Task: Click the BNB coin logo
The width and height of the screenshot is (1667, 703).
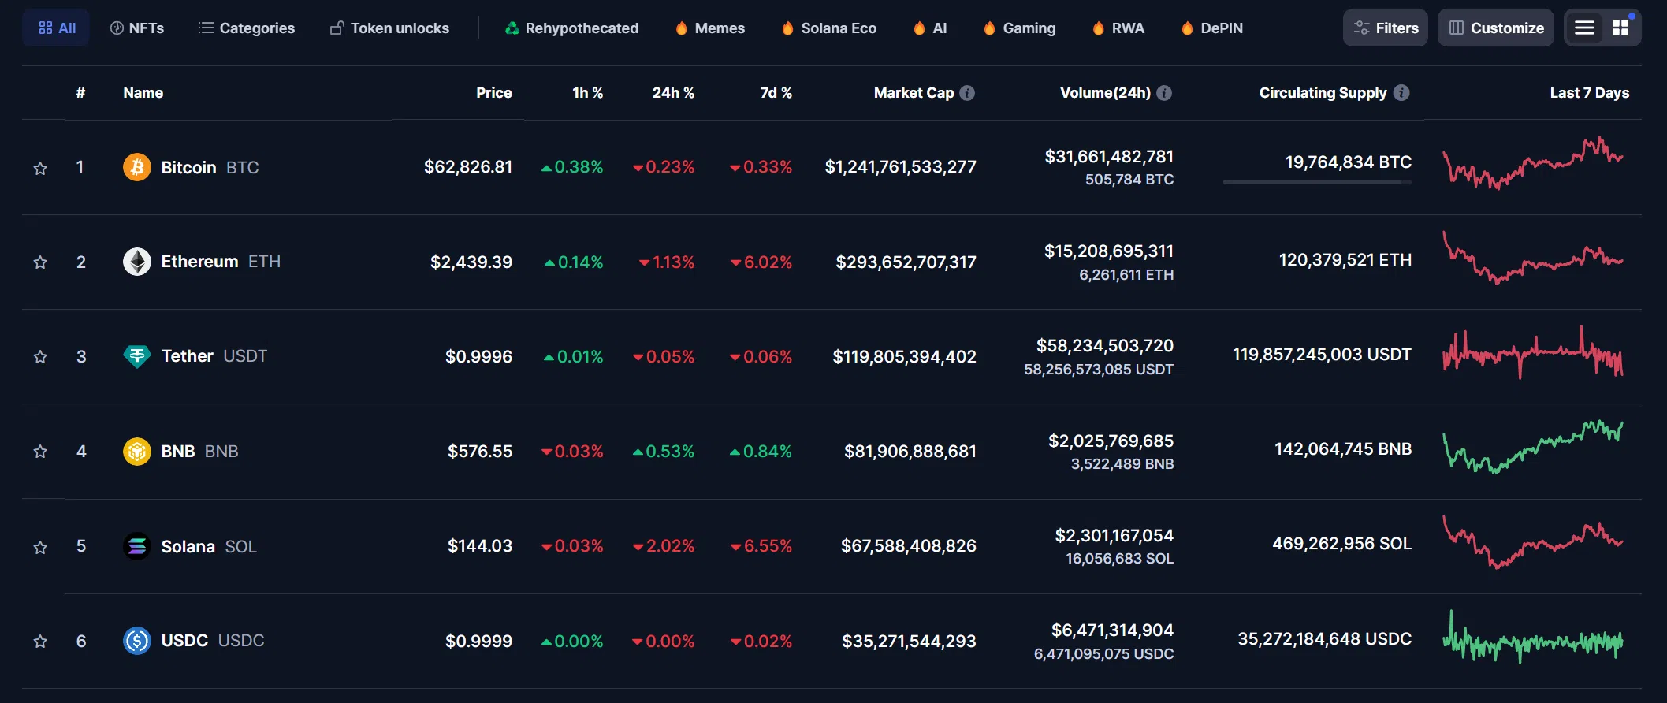Action: [x=137, y=452]
